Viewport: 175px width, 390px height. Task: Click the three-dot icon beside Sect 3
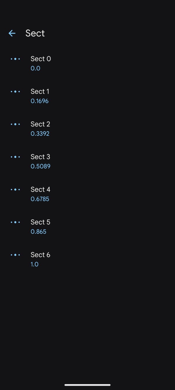(15, 157)
